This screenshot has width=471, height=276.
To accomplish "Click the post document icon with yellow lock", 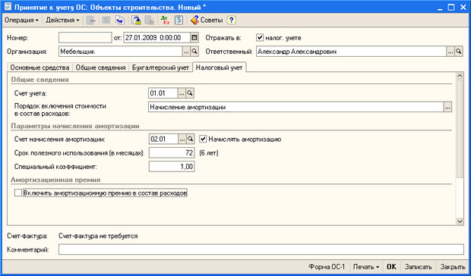I will point(137,20).
